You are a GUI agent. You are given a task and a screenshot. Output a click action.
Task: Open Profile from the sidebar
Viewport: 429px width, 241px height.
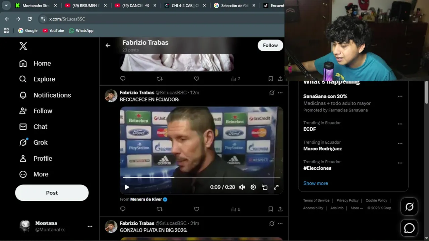click(36, 158)
